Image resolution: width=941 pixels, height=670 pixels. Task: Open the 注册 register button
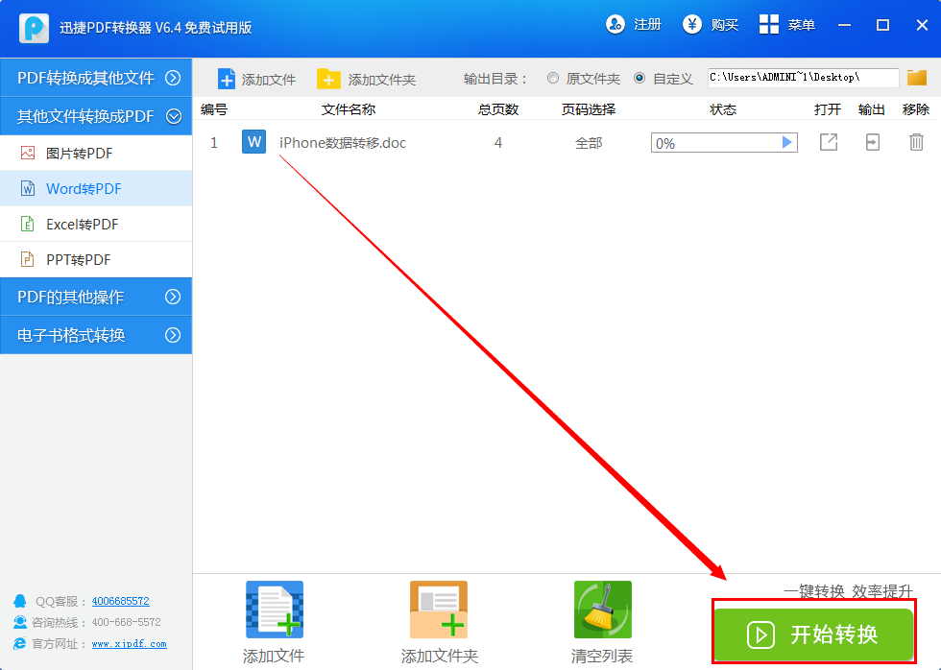(x=633, y=25)
